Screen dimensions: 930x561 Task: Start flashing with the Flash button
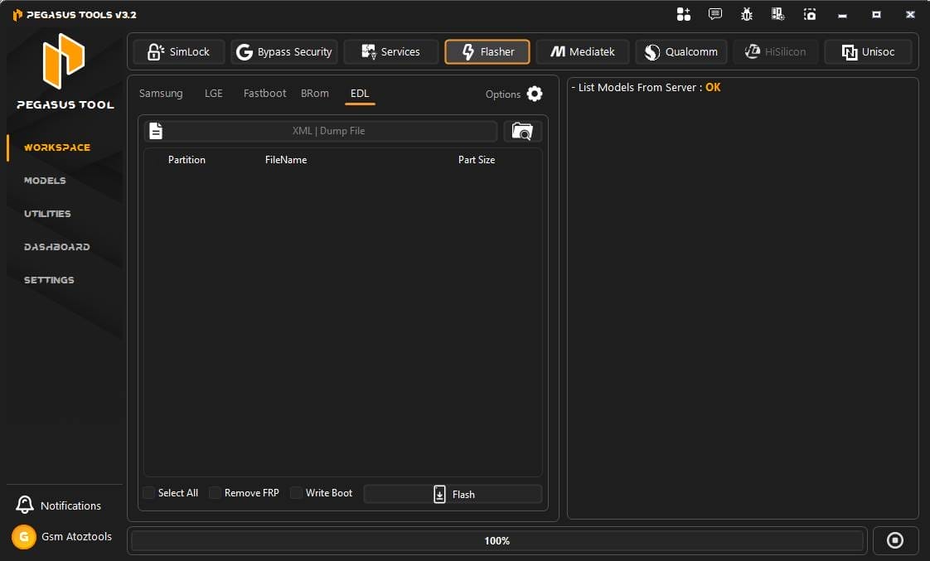point(453,493)
